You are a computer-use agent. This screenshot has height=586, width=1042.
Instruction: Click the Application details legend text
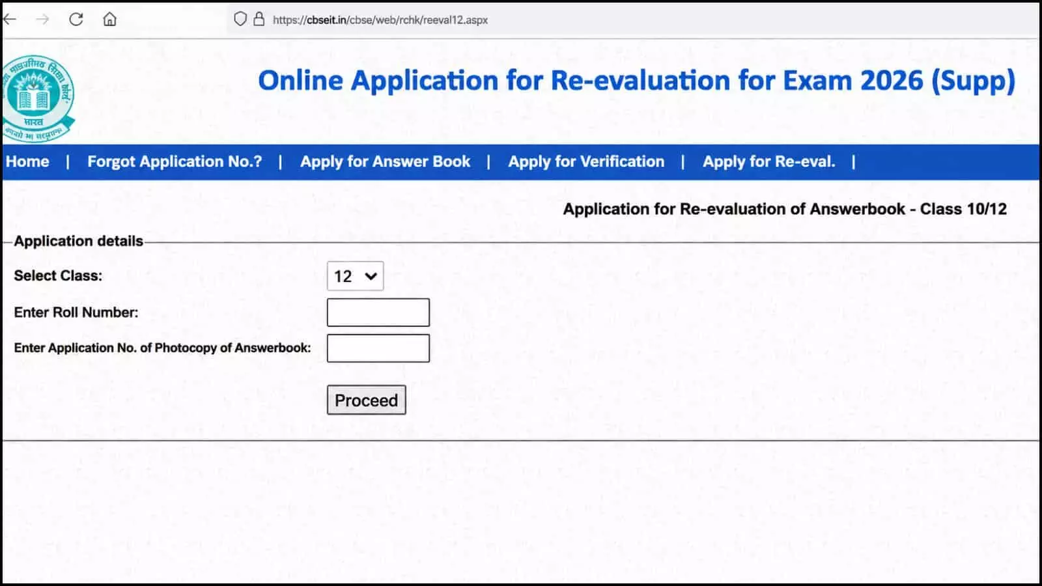click(78, 241)
